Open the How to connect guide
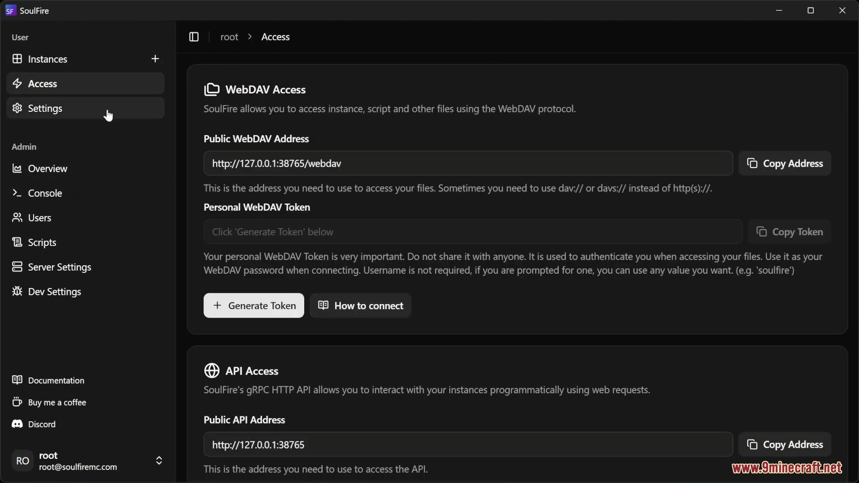The width and height of the screenshot is (859, 483). (360, 305)
